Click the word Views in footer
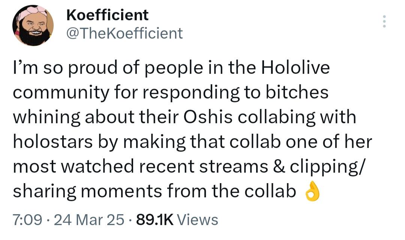 pos(197,219)
